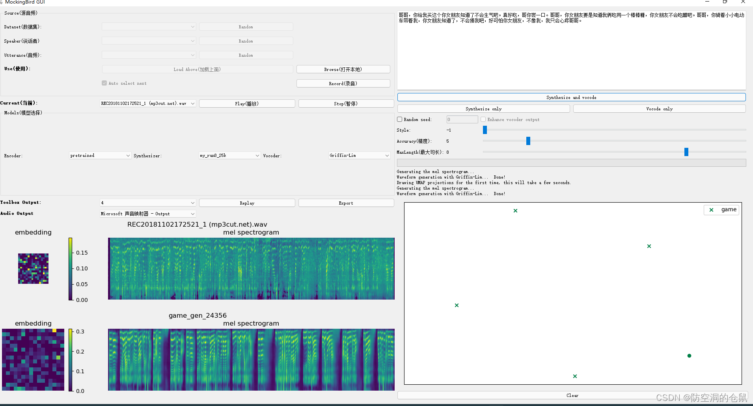Click the Clear button below the UMAP plot

pos(571,395)
